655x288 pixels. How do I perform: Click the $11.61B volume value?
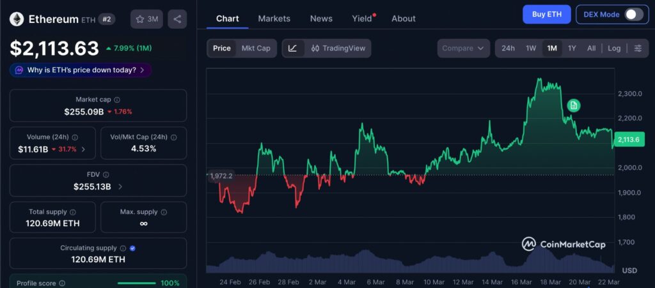click(x=33, y=149)
